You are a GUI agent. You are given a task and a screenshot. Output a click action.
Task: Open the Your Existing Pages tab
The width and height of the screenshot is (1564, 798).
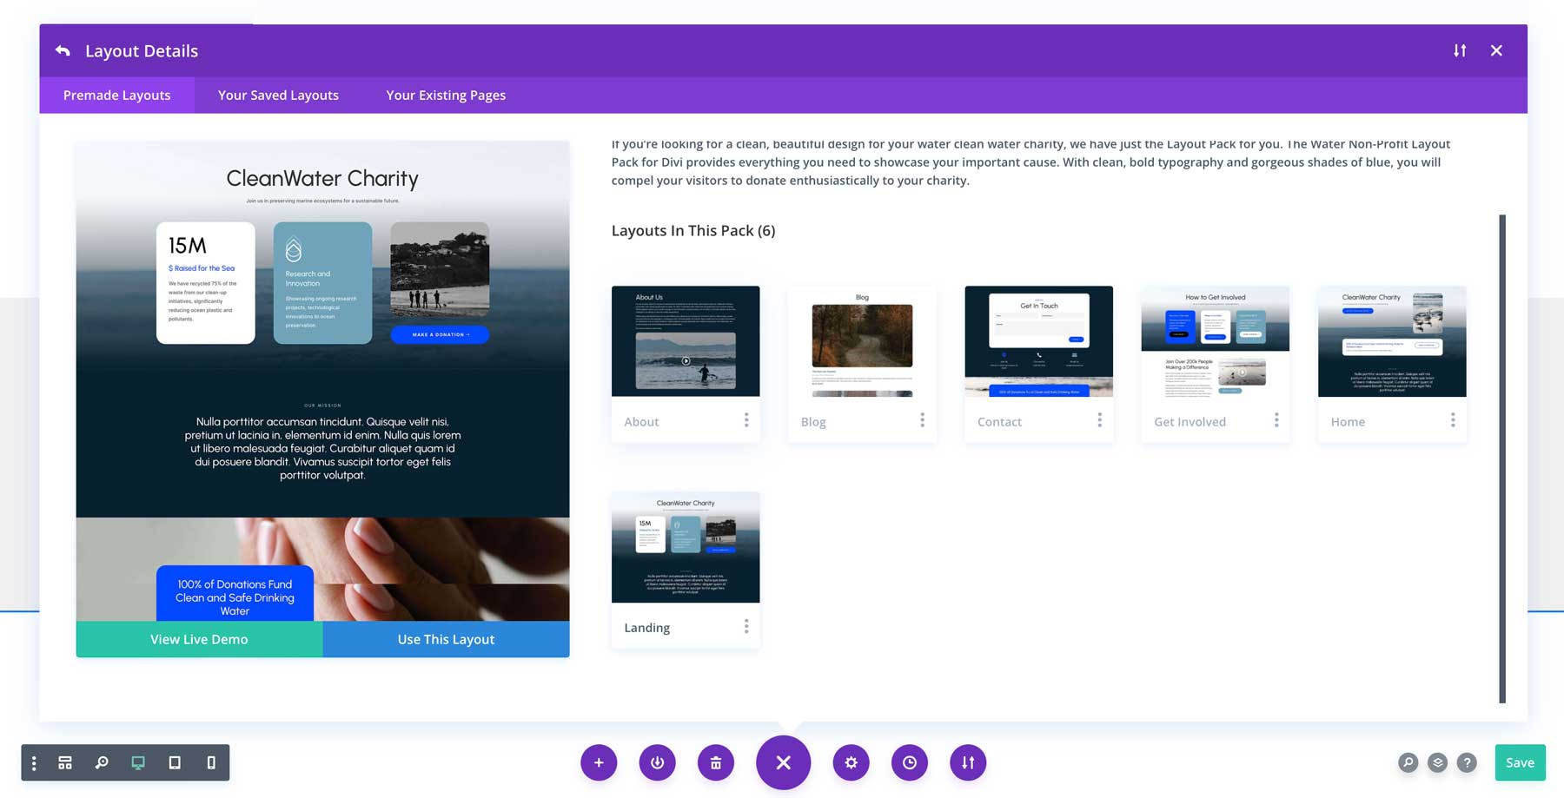point(446,96)
